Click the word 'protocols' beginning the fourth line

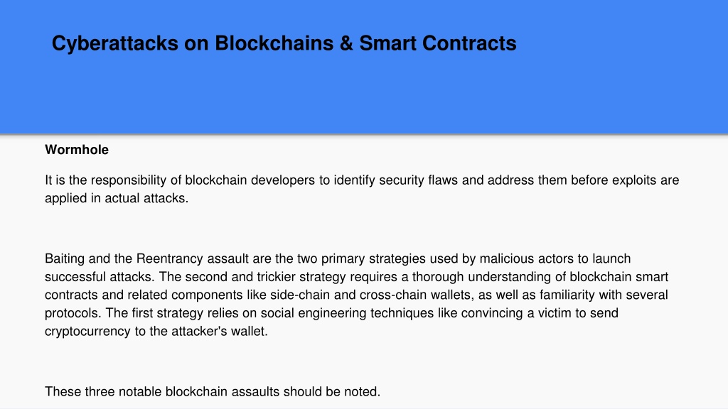click(72, 313)
